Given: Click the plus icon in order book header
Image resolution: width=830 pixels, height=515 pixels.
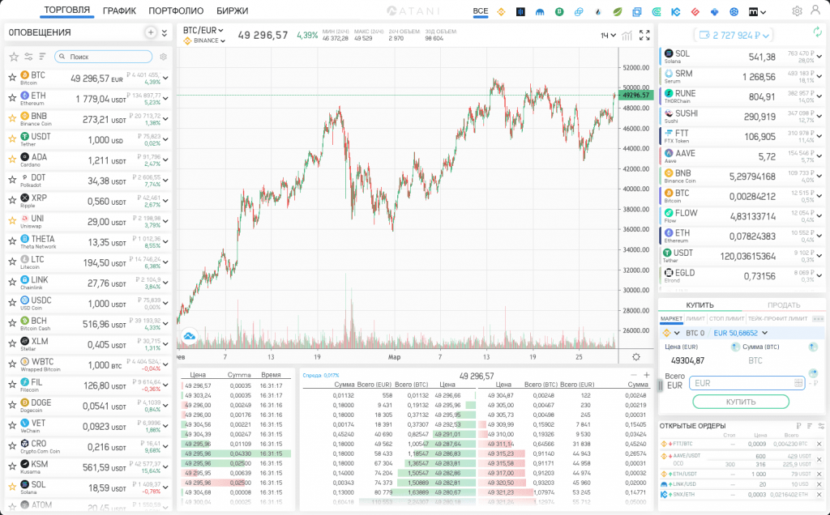Looking at the screenshot, I should click(x=646, y=375).
